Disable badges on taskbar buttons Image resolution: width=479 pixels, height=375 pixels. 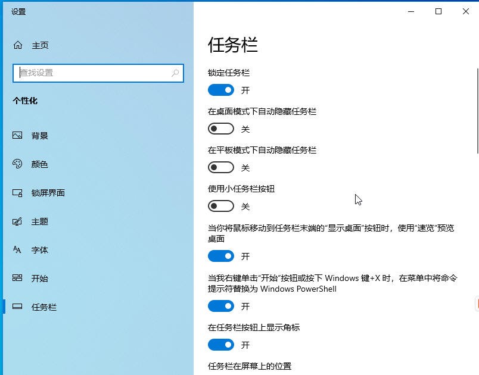221,345
